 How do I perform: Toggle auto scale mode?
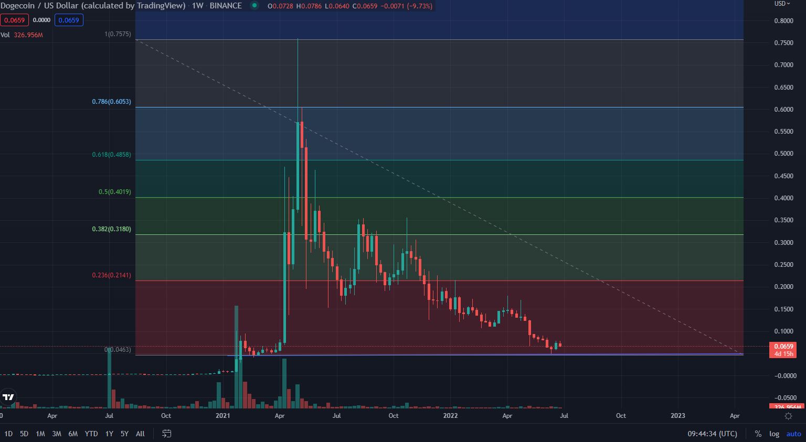[x=793, y=434]
